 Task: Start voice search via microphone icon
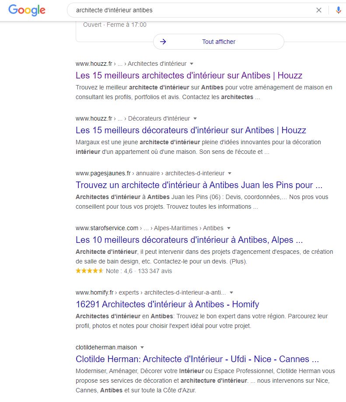pos(338,10)
